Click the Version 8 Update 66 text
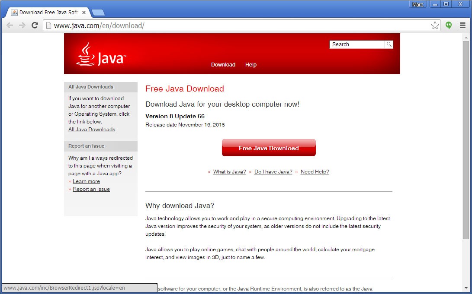Screen dimensions: 472x294 pos(175,116)
